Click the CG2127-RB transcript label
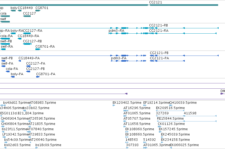 (33, 41)
